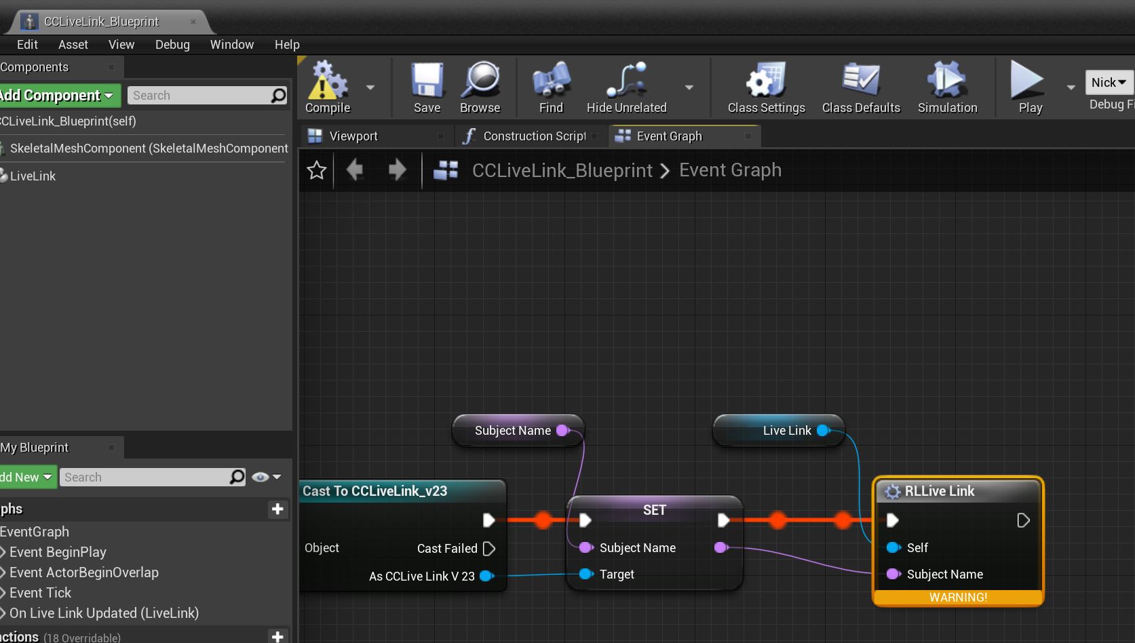
Task: Select LiveLink component
Action: point(28,176)
